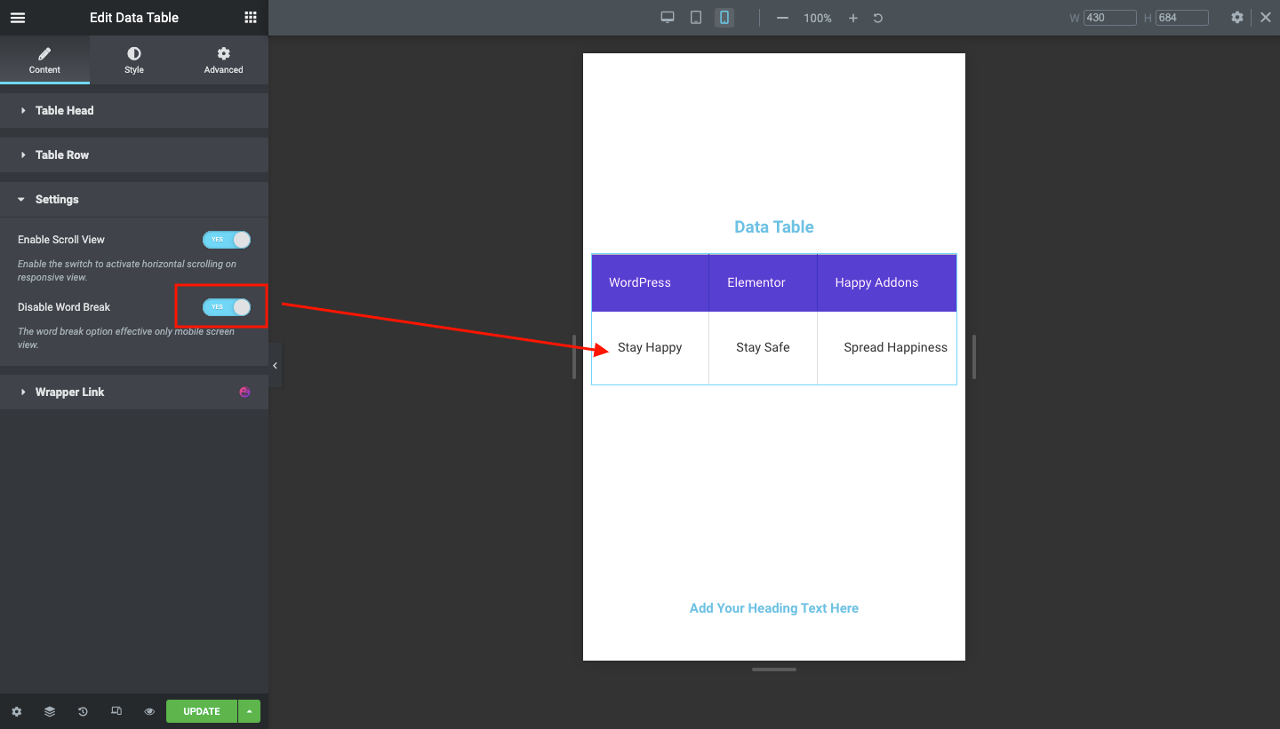Screen dimensions: 1280x729
Task: Open the Navigator layers icon
Action: point(49,710)
